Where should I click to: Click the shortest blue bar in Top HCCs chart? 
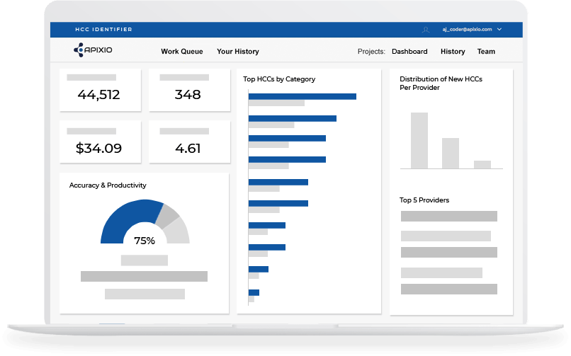coord(254,292)
